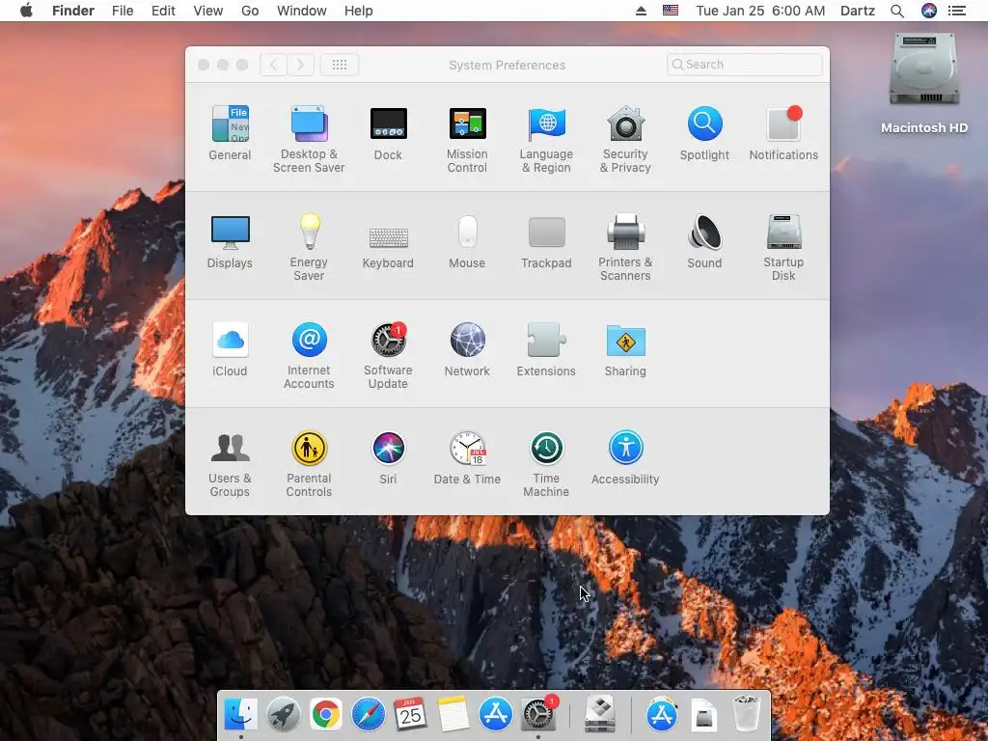Activate Siri from the menu bar
Screen dimensions: 988x741
pyautogui.click(x=929, y=11)
